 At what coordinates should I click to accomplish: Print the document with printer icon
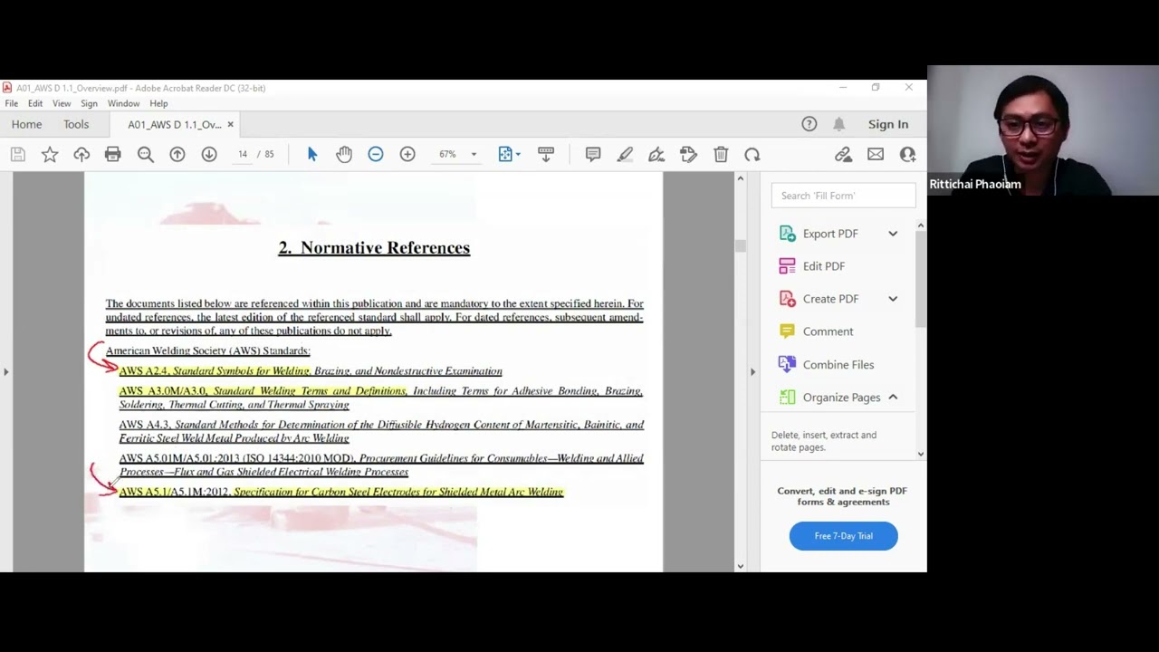pos(112,155)
